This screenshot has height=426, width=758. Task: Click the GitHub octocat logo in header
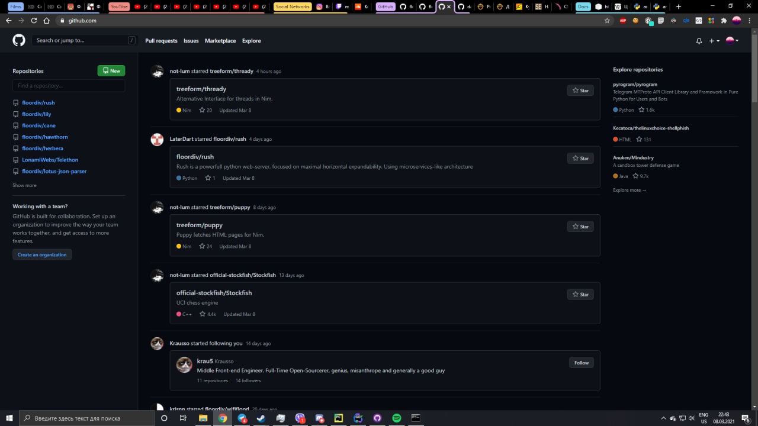19,40
